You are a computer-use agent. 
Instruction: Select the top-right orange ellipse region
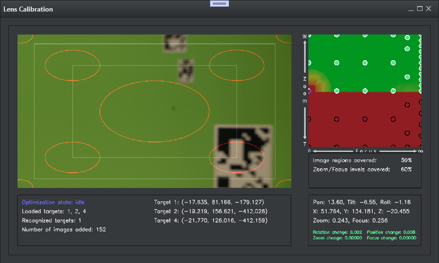(x=237, y=65)
